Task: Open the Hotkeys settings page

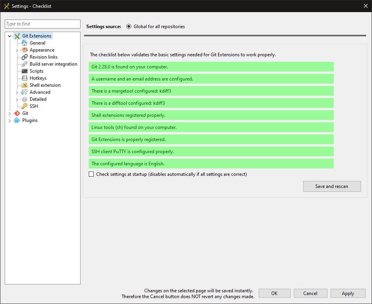Action: (x=38, y=78)
